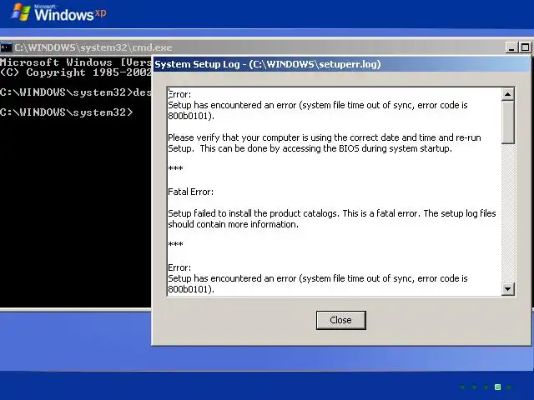Click the 'Microsoft Windows [Vers' line in cmd

tap(76, 62)
